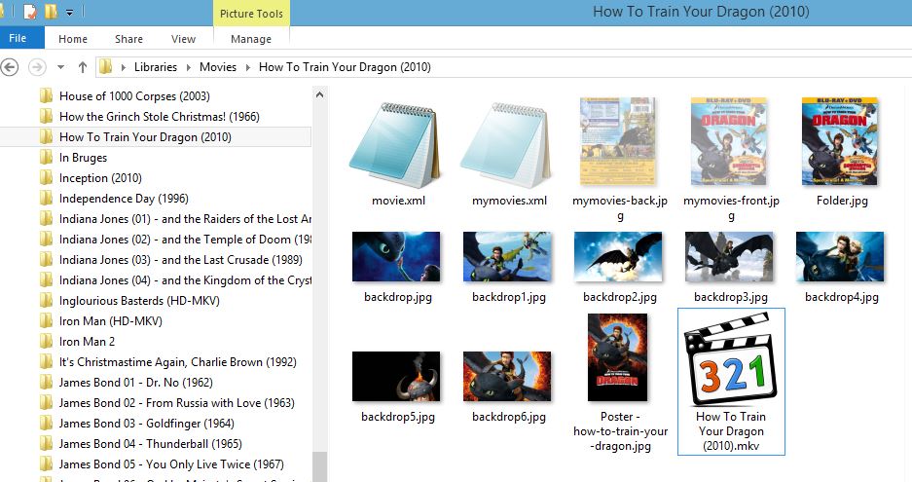Switch to the Home ribbon tab

click(x=73, y=39)
